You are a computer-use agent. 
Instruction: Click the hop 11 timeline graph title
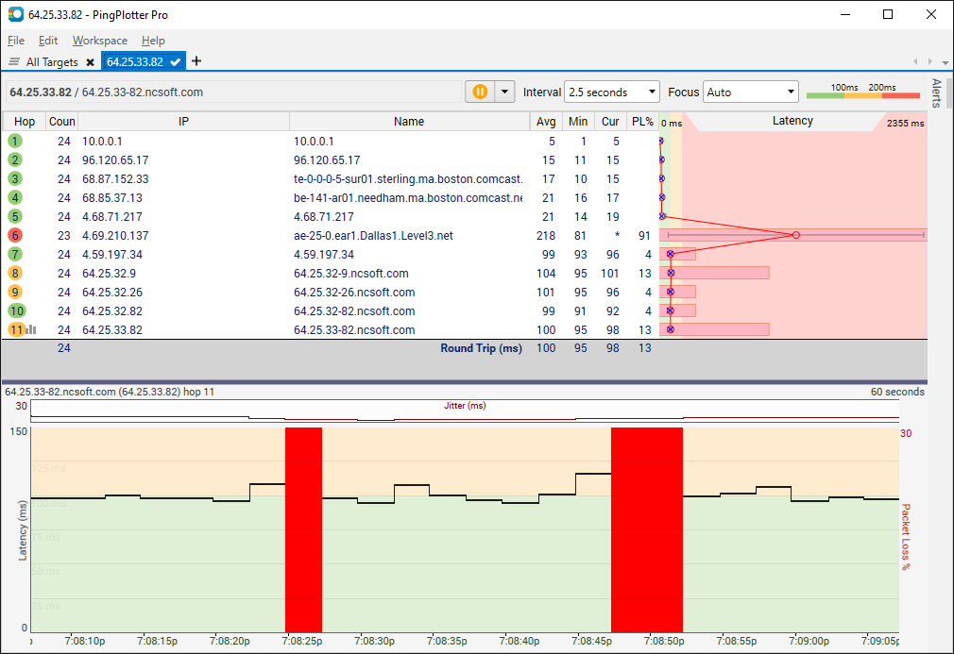pyautogui.click(x=110, y=392)
